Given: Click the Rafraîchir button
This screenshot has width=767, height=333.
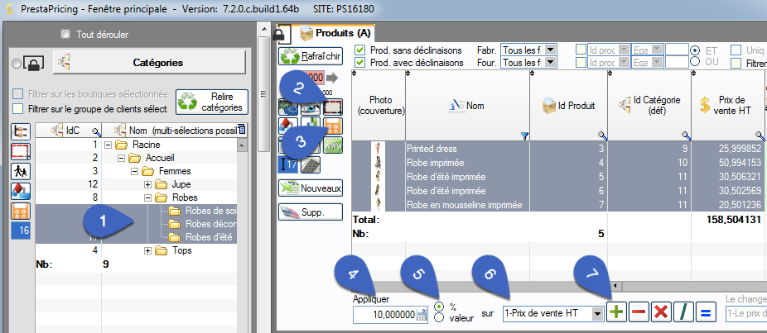Looking at the screenshot, I should click(x=311, y=56).
